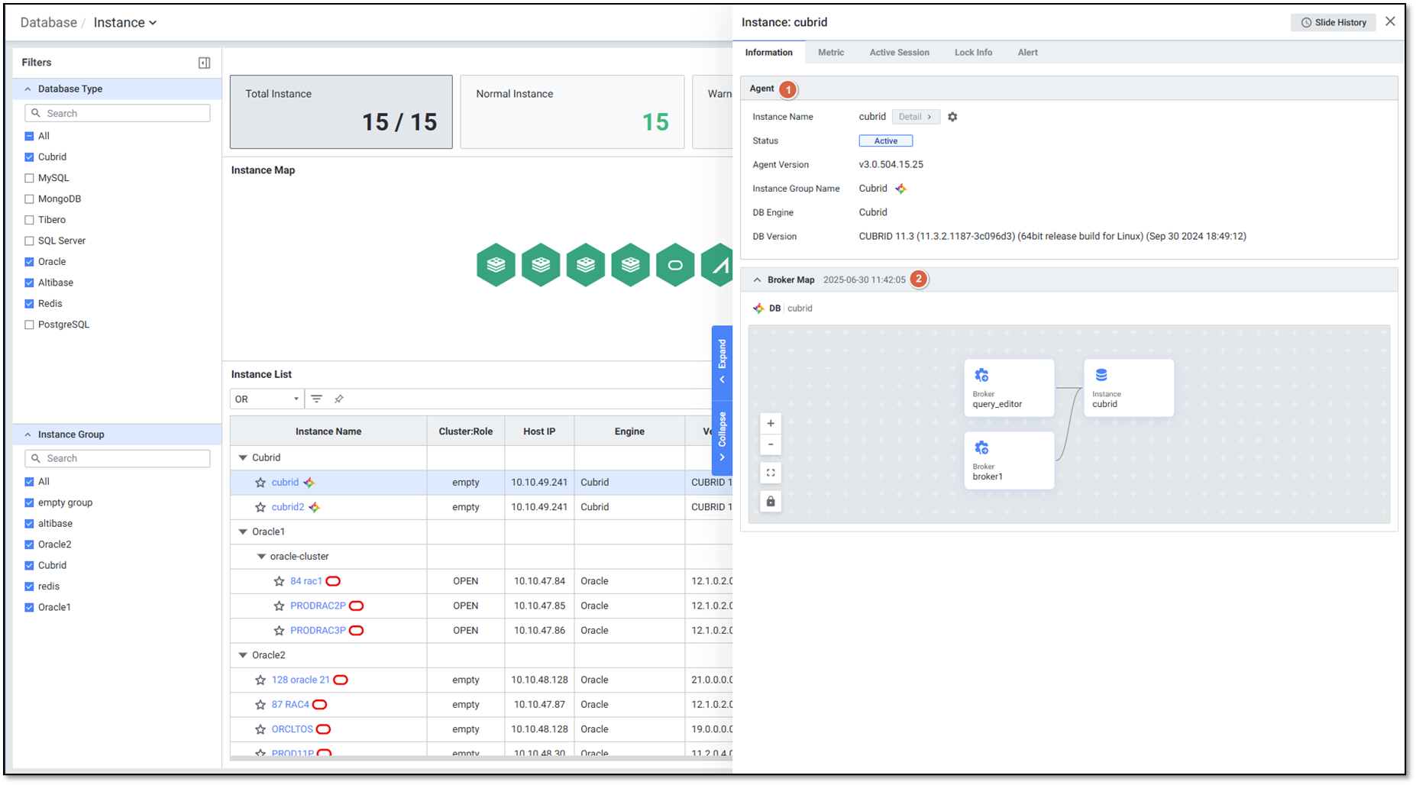The width and height of the screenshot is (1416, 785).
Task: Toggle the Broker Map lock icon
Action: click(771, 502)
